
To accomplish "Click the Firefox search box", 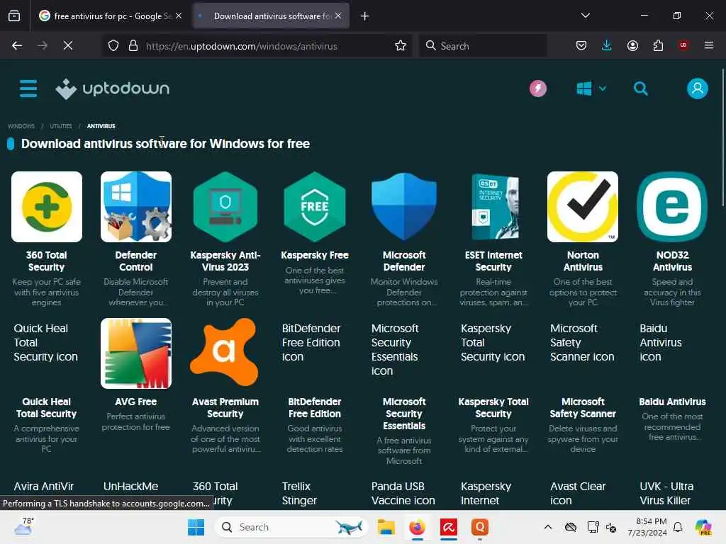I will coord(483,45).
